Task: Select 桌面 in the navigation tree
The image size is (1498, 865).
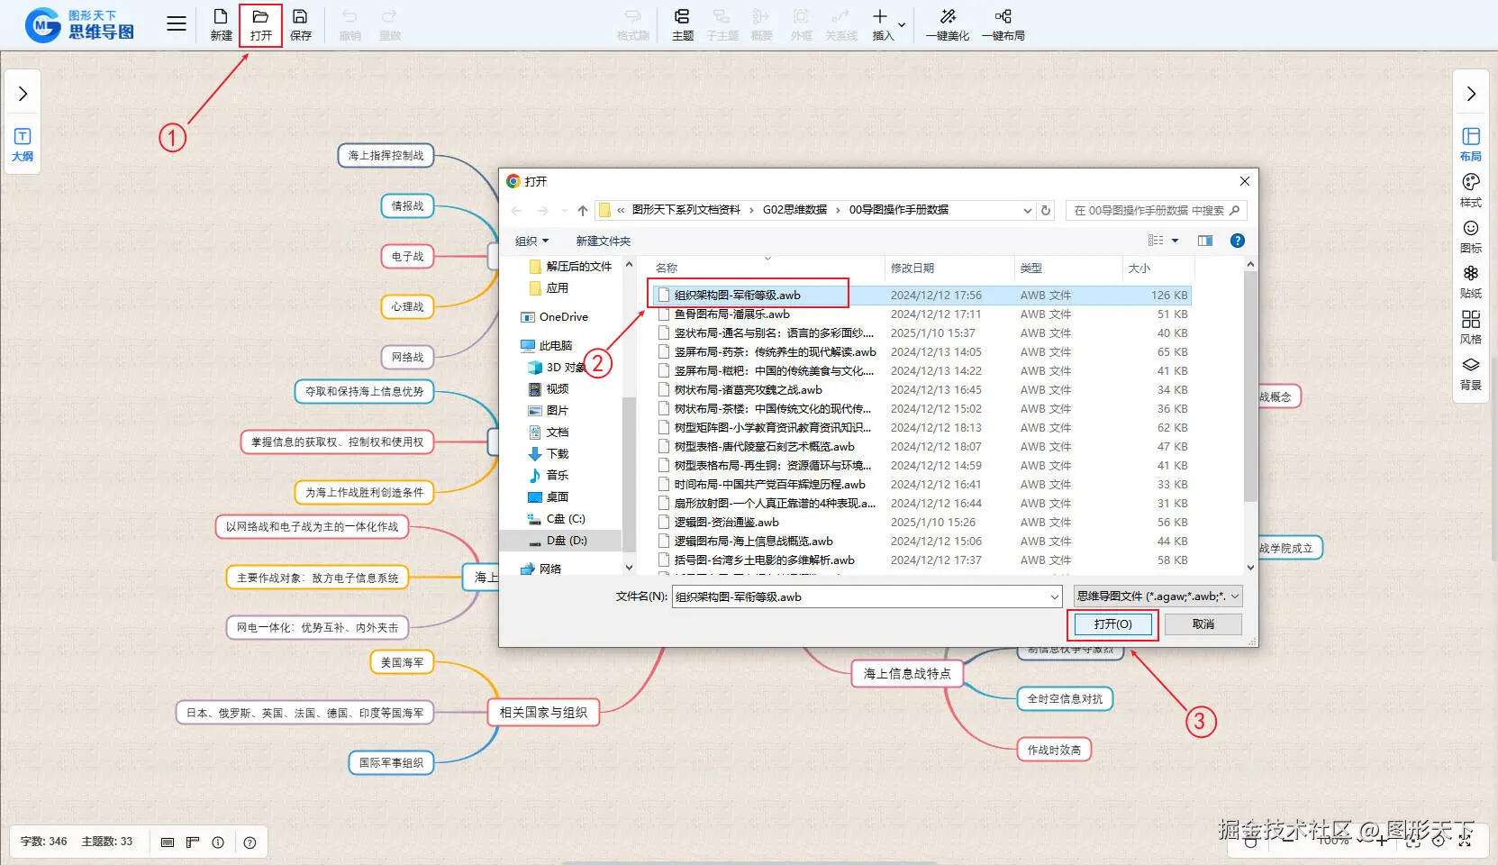Action: (x=548, y=497)
